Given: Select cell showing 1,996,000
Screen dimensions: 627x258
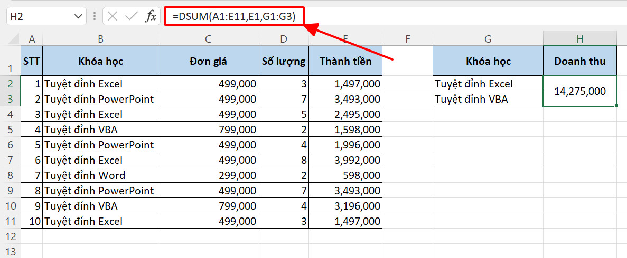Looking at the screenshot, I should coord(345,145).
